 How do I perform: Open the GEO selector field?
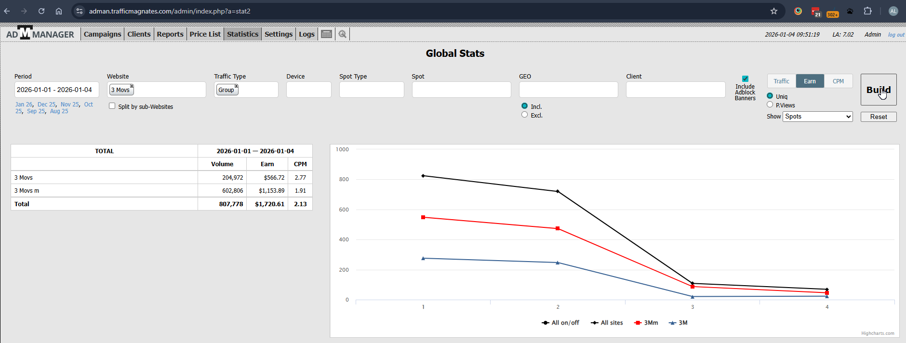pos(569,90)
